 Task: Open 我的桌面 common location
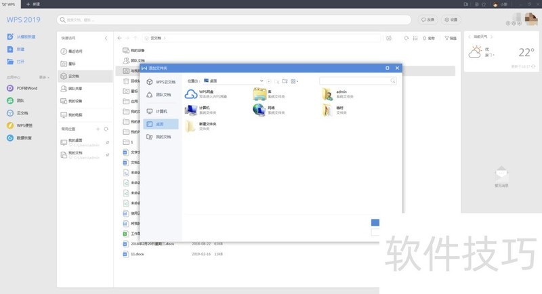click(80, 142)
